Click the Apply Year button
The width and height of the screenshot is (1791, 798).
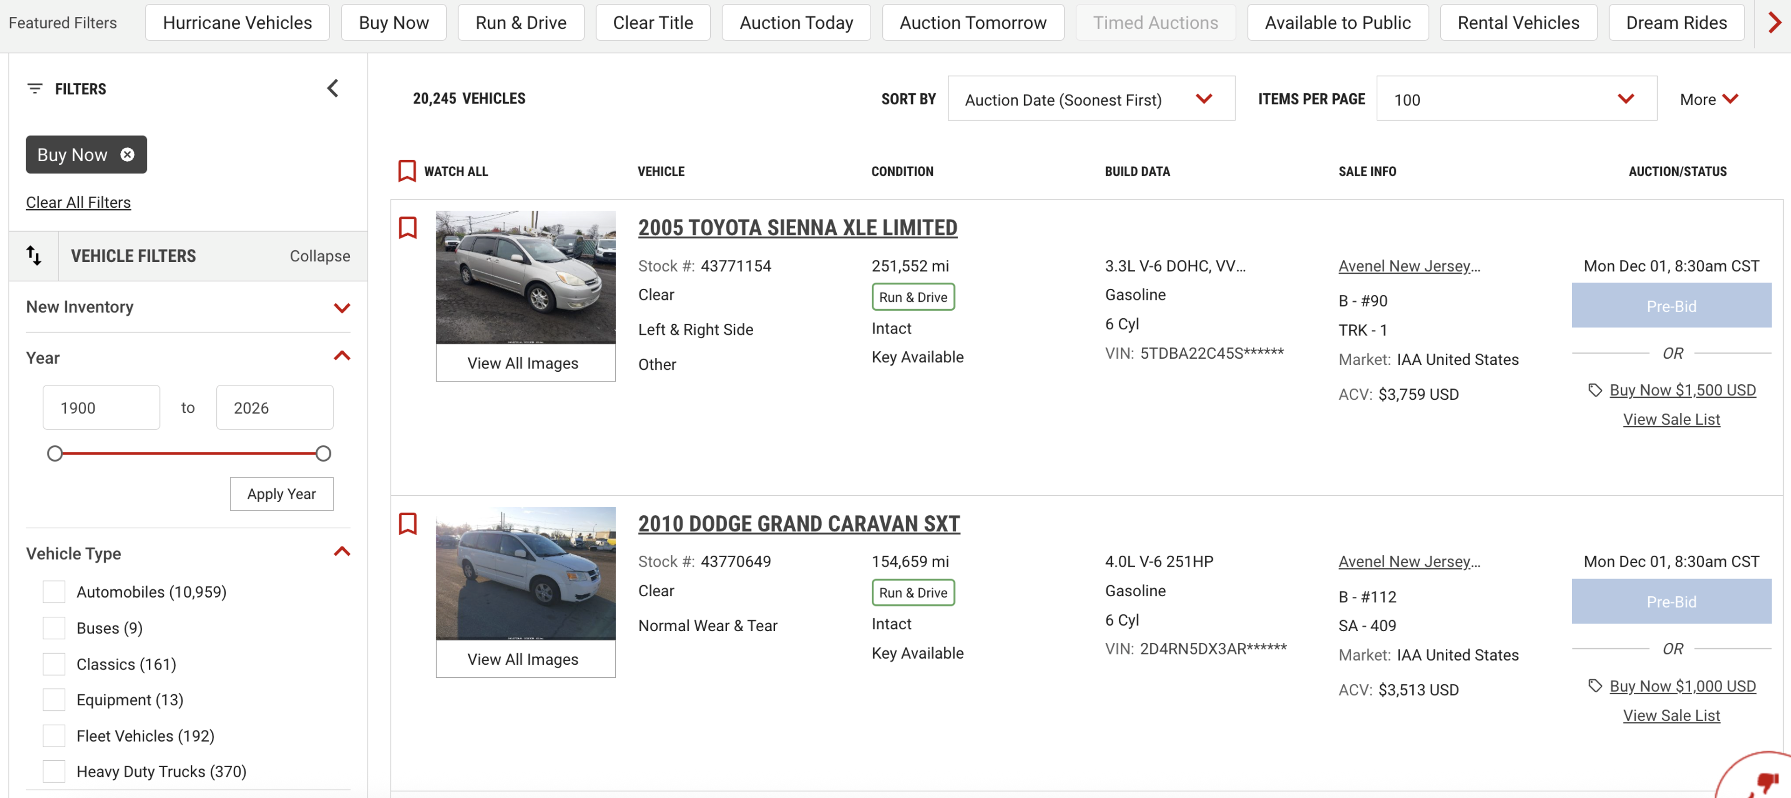coord(282,494)
